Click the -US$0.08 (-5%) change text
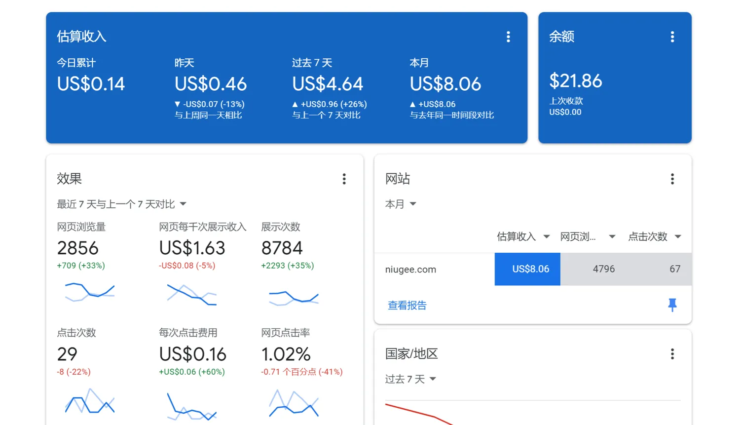The width and height of the screenshot is (740, 425). tap(187, 266)
